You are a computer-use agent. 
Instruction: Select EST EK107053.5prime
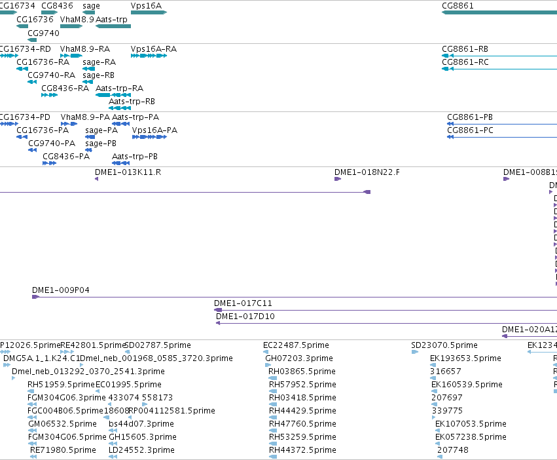tap(438, 431)
